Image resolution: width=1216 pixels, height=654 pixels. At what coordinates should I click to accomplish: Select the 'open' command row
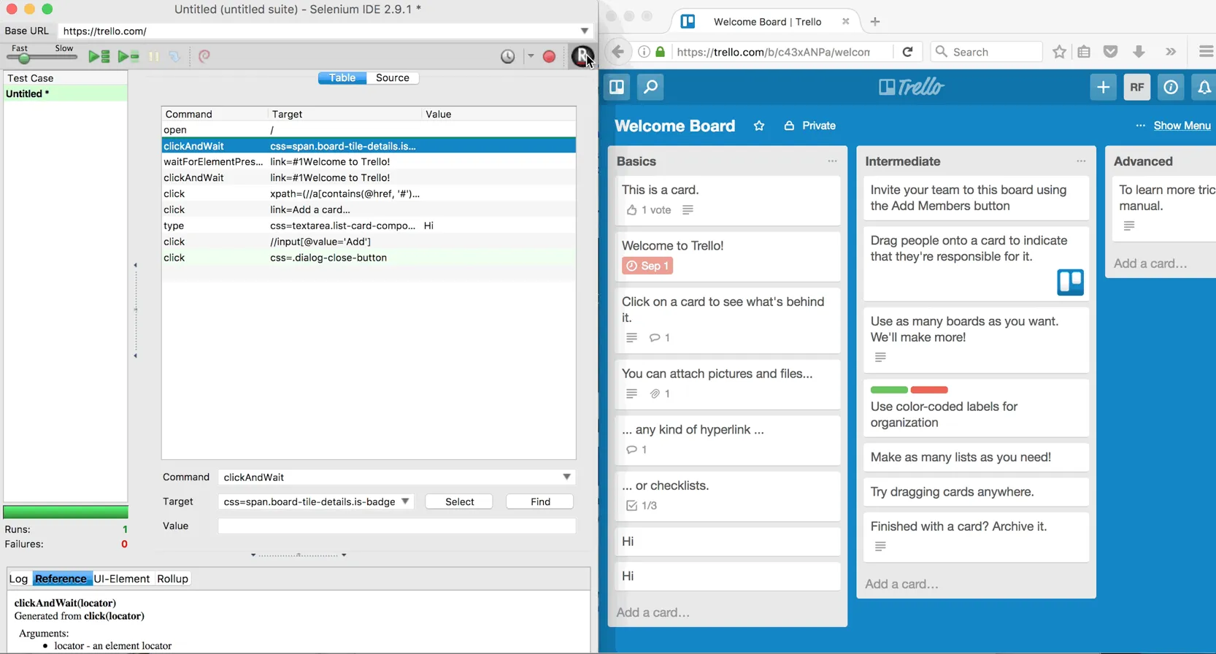click(369, 130)
